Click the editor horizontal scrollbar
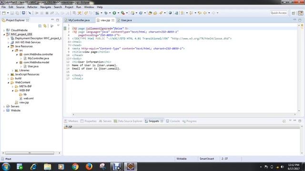305x171 pixels. (184, 114)
